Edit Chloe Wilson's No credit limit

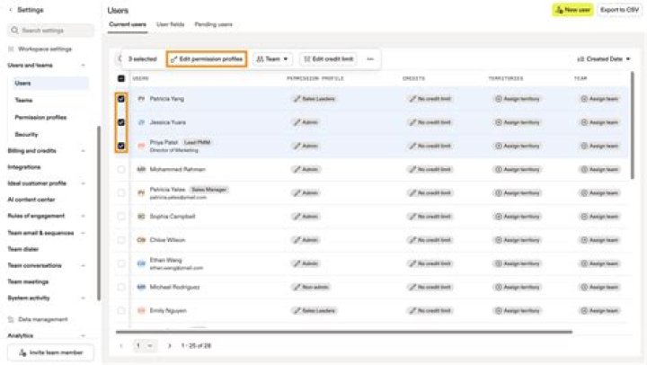coord(430,240)
